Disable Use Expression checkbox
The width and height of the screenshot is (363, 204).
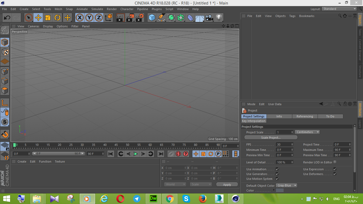[x=335, y=169]
